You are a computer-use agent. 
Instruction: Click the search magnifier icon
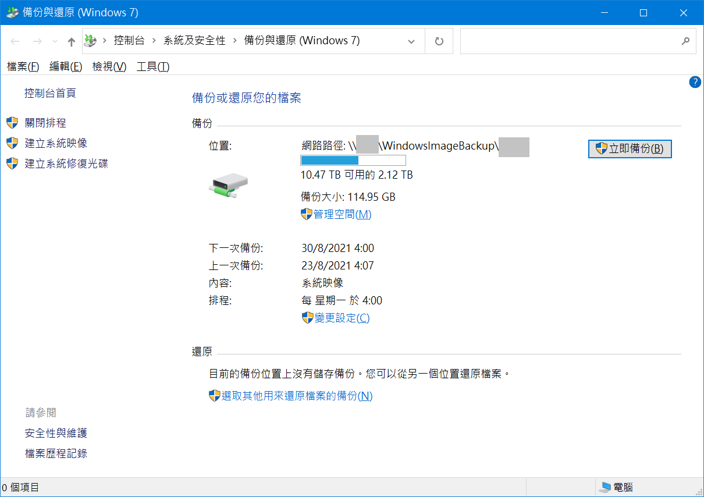point(685,41)
